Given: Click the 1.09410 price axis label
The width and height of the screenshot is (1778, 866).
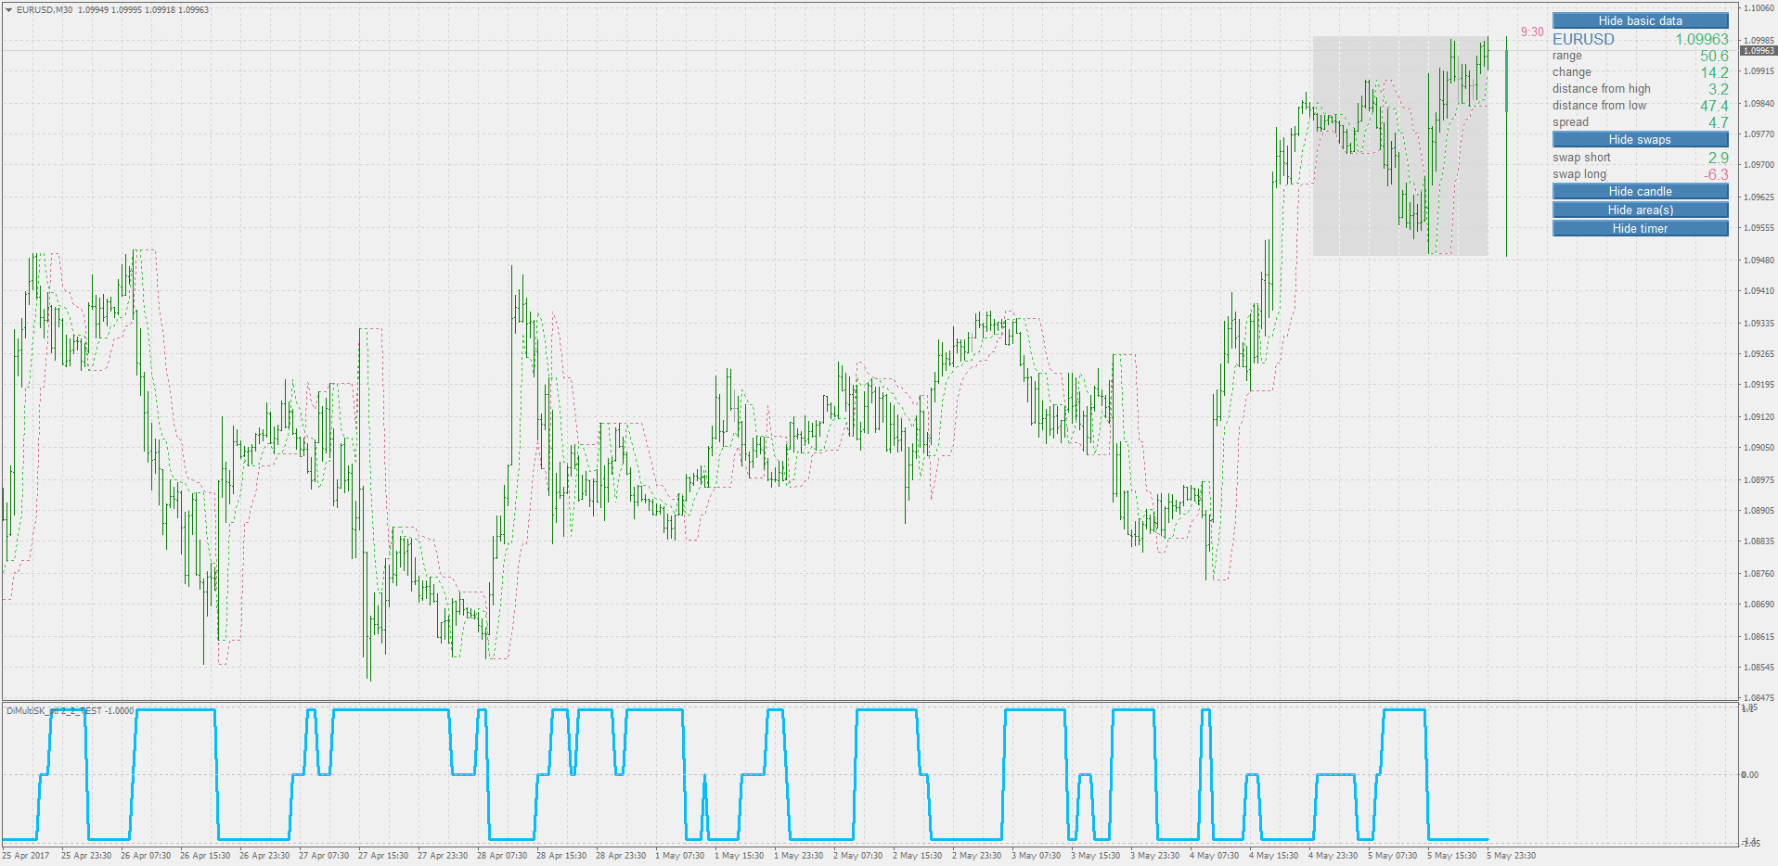Looking at the screenshot, I should point(1759,291).
